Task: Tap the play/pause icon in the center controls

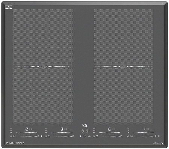Action: 80,136
